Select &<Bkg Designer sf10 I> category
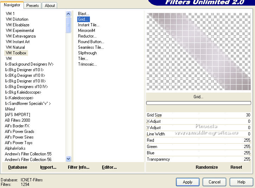 (x=24, y=70)
